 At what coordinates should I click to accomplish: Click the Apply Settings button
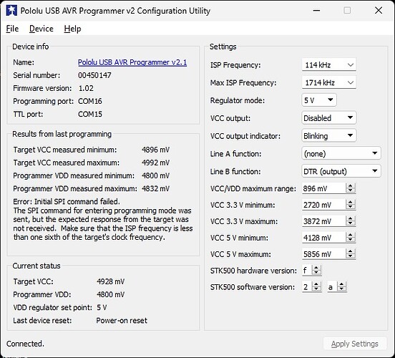coord(355,344)
